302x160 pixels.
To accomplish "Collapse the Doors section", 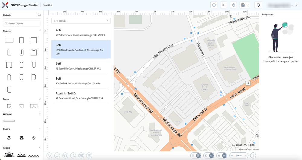I will click(x=40, y=99).
